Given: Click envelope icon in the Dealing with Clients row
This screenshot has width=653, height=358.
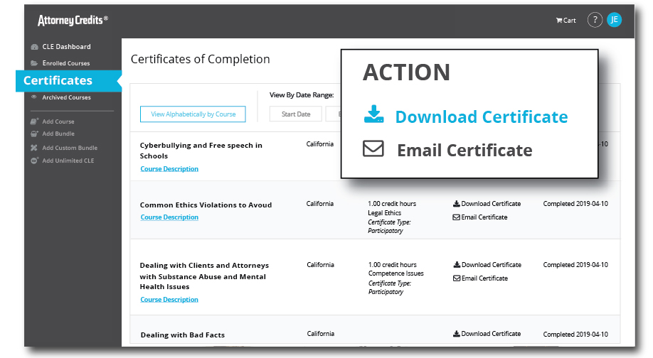Looking at the screenshot, I should coord(457,278).
